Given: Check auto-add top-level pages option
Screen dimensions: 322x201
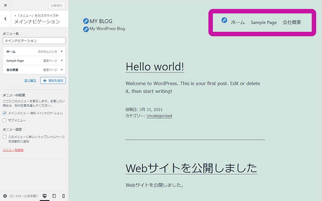Looking at the screenshot, I should pyautogui.click(x=5, y=137).
